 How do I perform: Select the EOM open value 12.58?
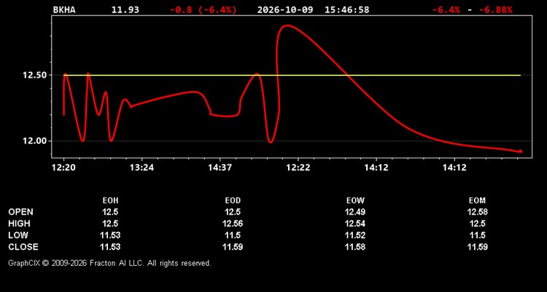[477, 212]
